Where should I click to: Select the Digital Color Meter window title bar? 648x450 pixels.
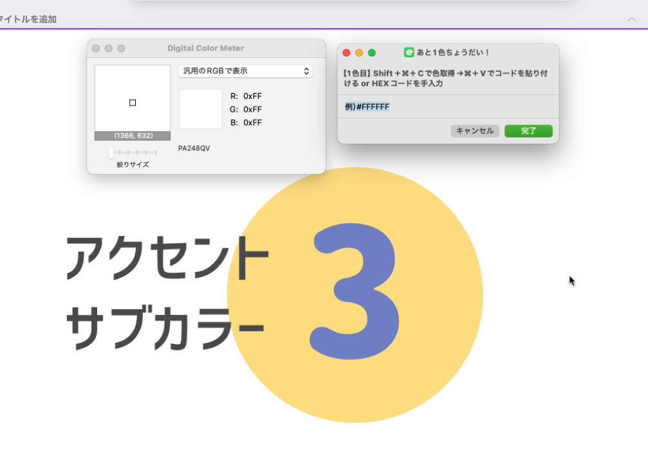coord(206,48)
